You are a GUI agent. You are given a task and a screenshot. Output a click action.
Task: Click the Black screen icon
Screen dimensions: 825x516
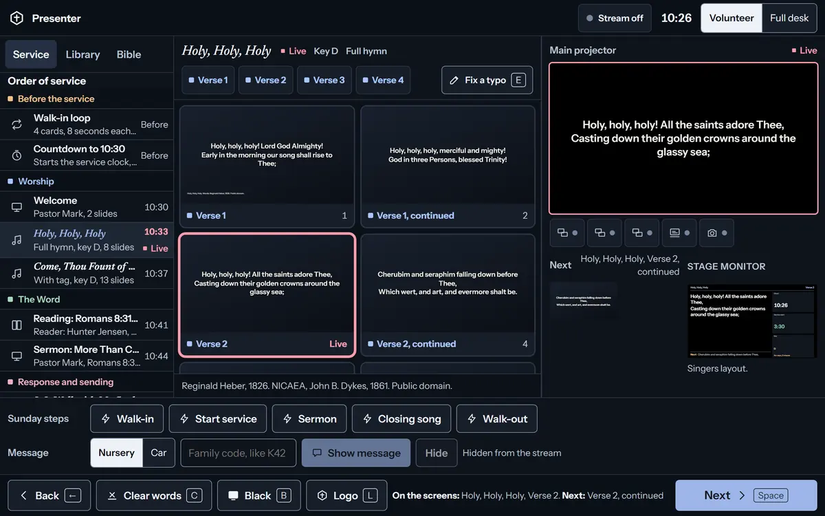(233, 495)
